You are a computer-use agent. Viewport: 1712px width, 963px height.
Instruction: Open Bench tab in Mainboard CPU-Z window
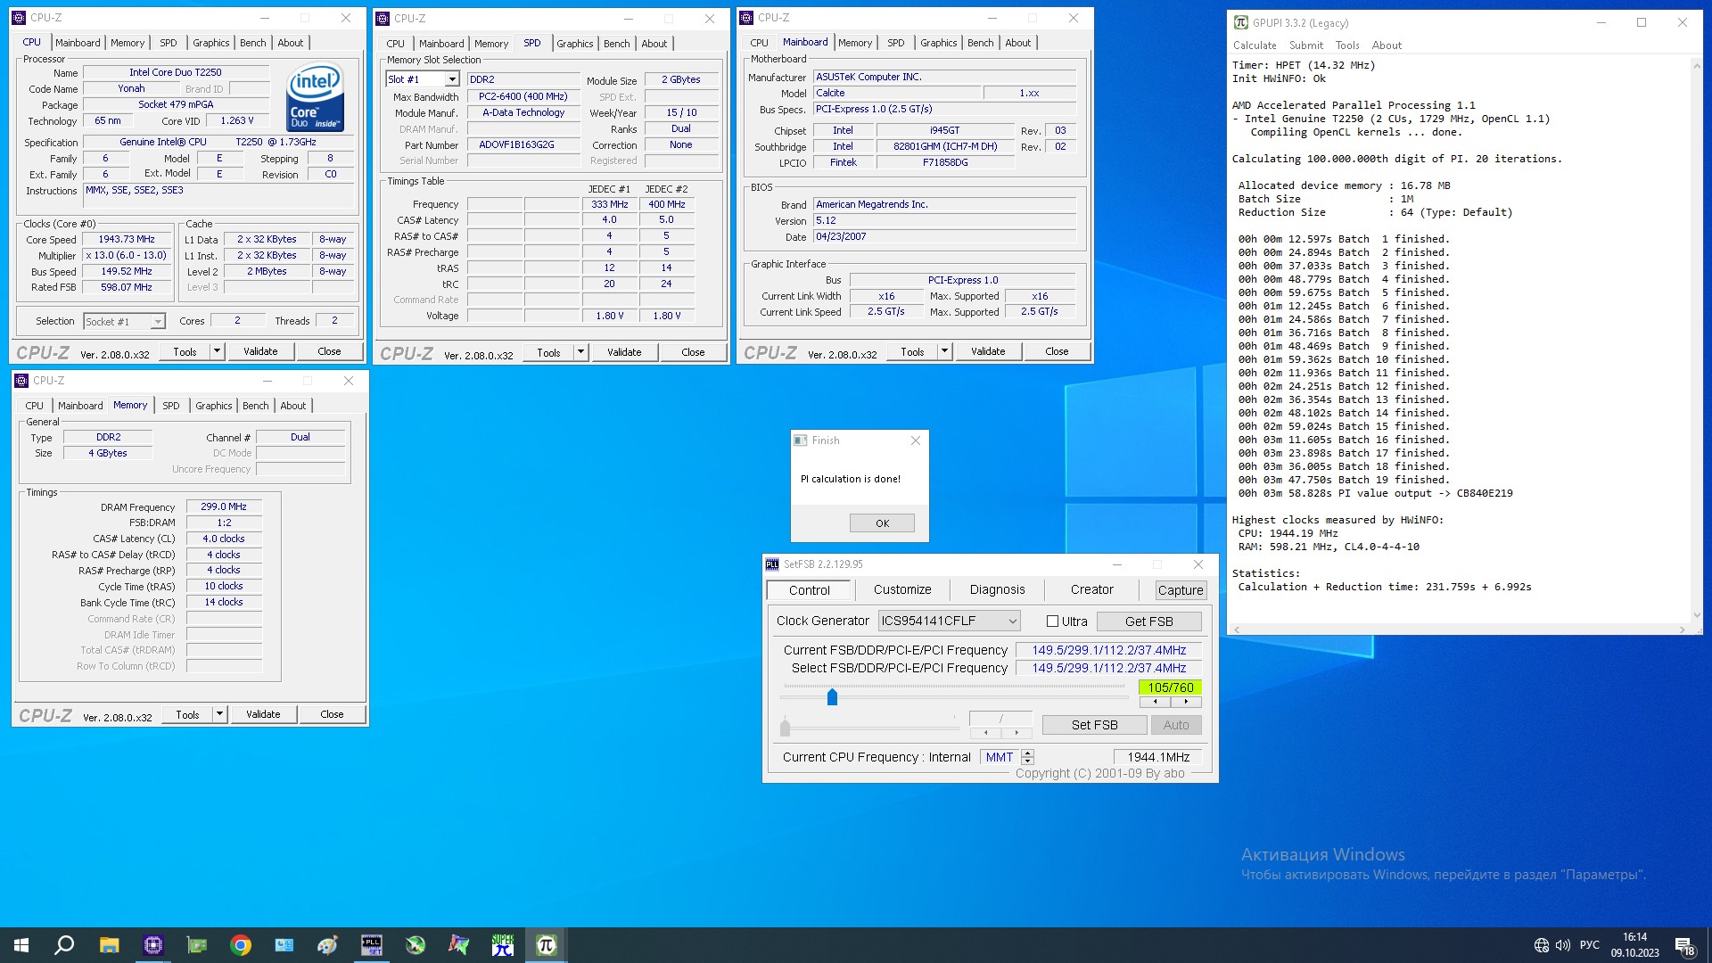[980, 43]
